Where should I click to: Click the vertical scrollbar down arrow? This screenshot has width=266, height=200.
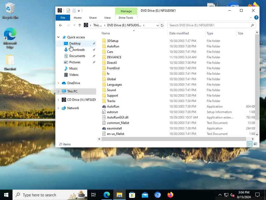click(x=257, y=134)
